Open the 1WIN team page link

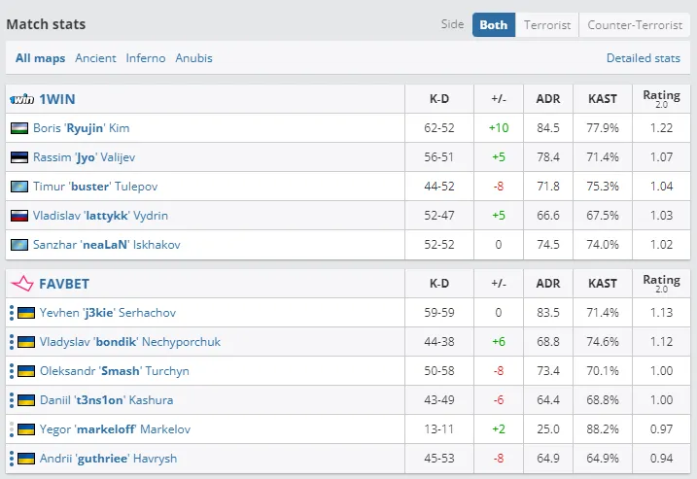tap(57, 99)
